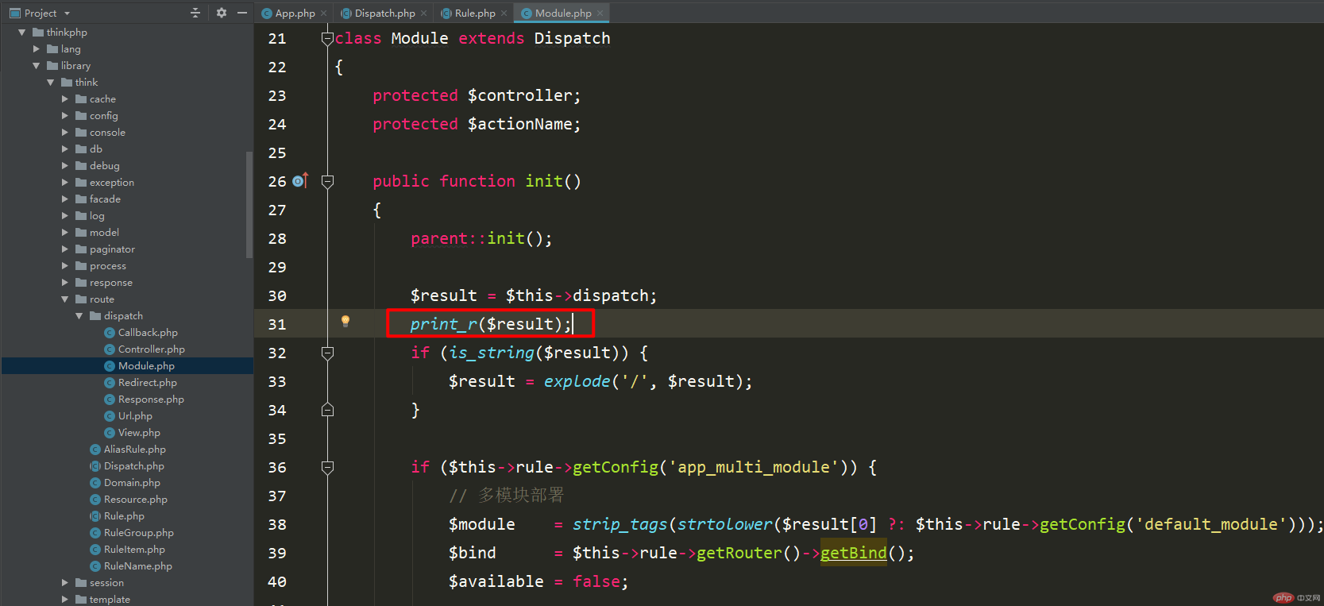Collapse the is_string if block at line 32
Image resolution: width=1324 pixels, height=606 pixels.
click(327, 353)
